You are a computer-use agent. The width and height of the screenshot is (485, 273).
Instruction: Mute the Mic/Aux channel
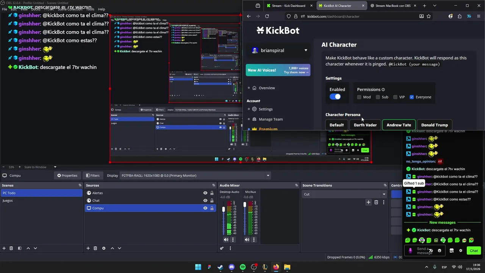click(247, 240)
